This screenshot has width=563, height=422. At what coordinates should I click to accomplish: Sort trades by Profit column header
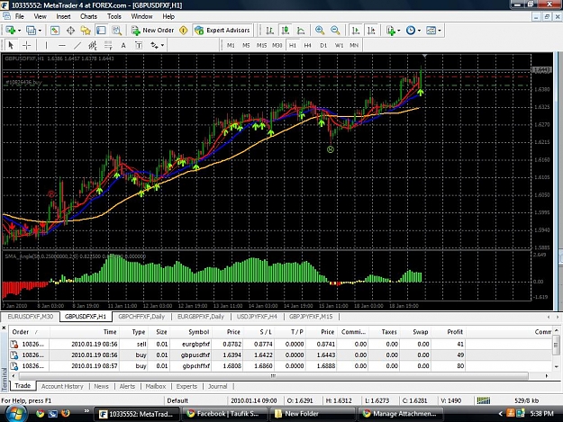click(455, 332)
